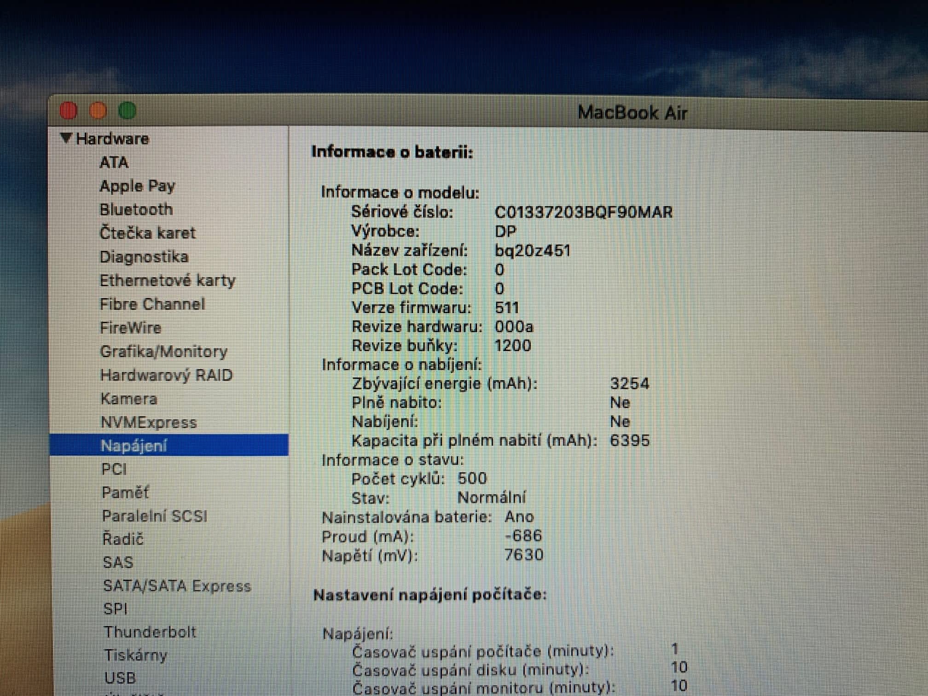Collapse the Hardware disclosure triangle
The image size is (928, 696).
coord(67,138)
